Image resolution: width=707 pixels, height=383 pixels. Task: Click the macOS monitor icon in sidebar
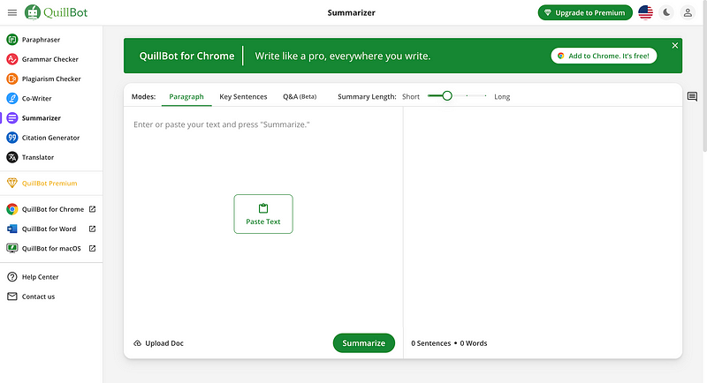[x=12, y=249]
